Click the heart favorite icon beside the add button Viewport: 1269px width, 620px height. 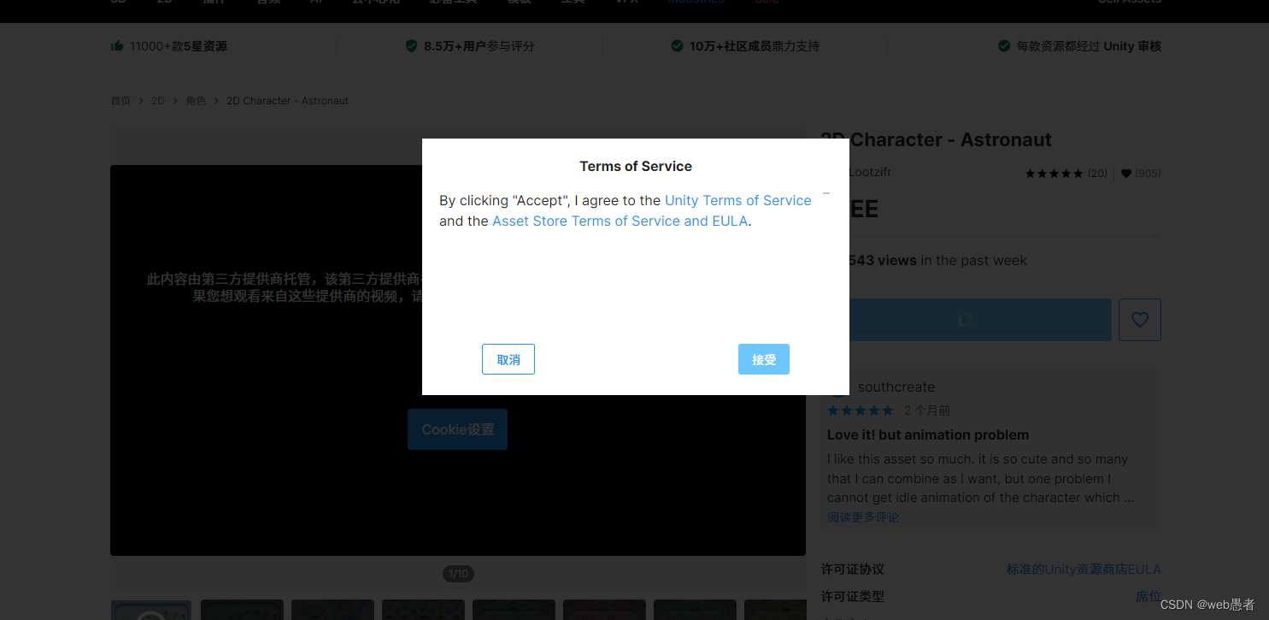pos(1139,319)
